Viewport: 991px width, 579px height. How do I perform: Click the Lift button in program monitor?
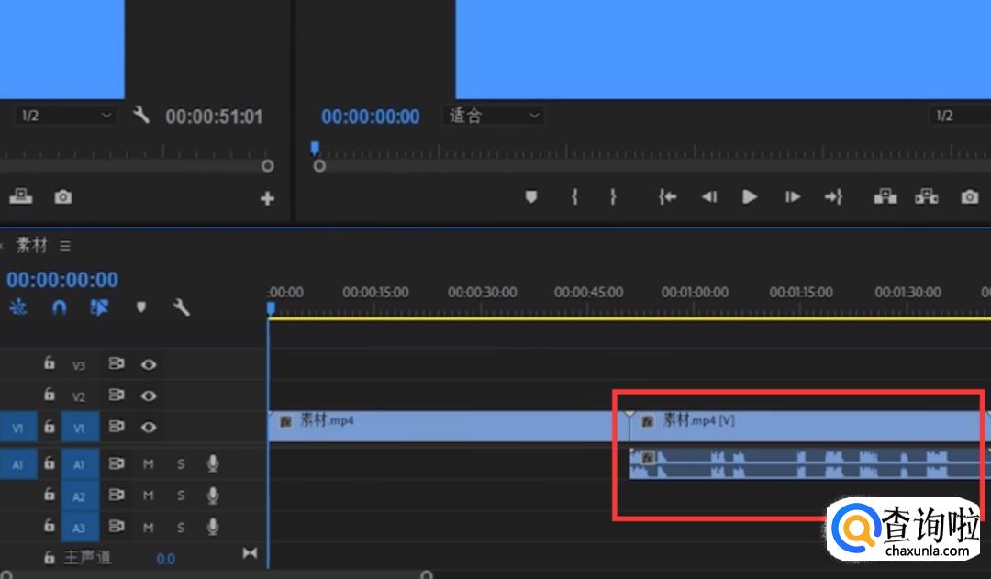[885, 196]
